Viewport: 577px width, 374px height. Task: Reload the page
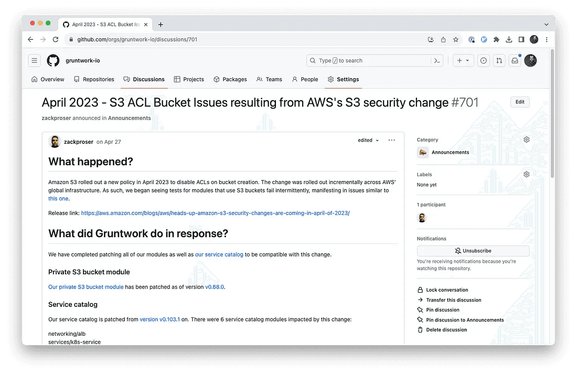(x=56, y=39)
